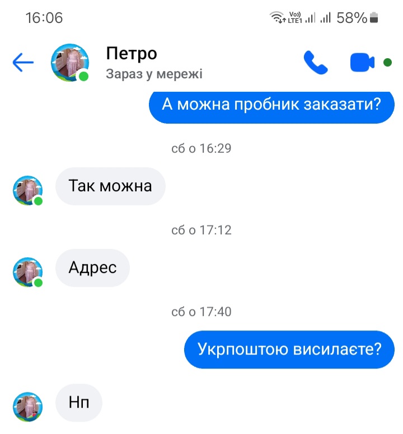This screenshot has height=434, width=403.
Task: Tap the 'сб о 17:12' timestamp
Action: [201, 230]
